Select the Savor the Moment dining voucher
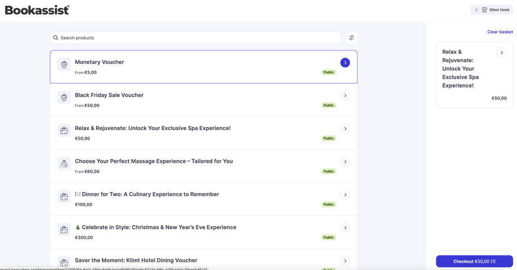The image size is (517, 270). [x=136, y=260]
